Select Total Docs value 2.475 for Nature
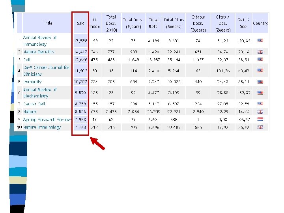The width and height of the screenshot is (284, 213). click(x=111, y=112)
